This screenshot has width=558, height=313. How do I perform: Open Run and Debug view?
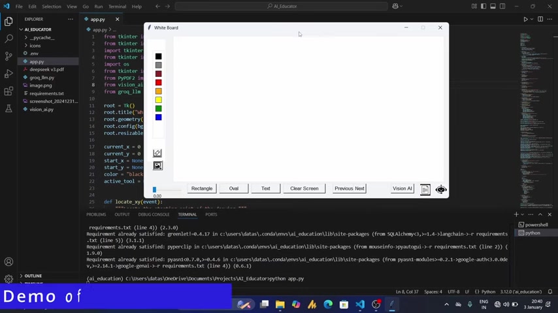pyautogui.click(x=8, y=74)
